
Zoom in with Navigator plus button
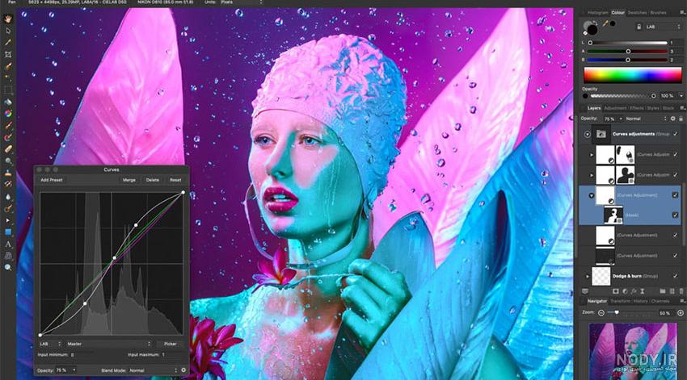(x=681, y=313)
